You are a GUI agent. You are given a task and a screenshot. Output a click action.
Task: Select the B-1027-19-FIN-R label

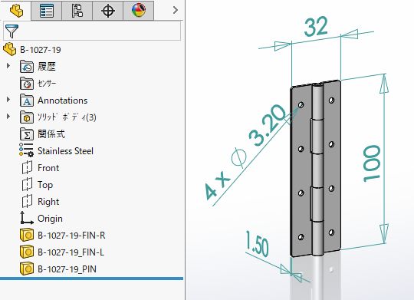[71, 236]
